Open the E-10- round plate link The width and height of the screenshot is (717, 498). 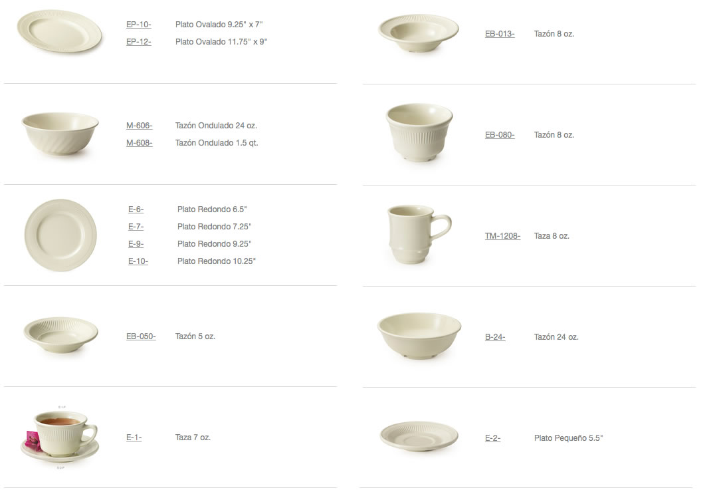pos(138,262)
